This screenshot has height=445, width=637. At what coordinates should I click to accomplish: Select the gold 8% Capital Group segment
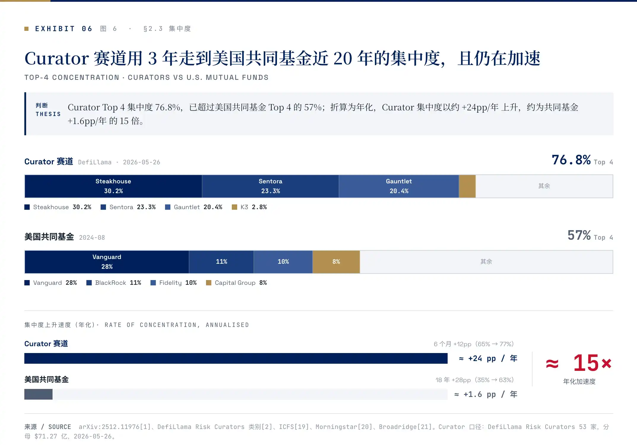(336, 262)
